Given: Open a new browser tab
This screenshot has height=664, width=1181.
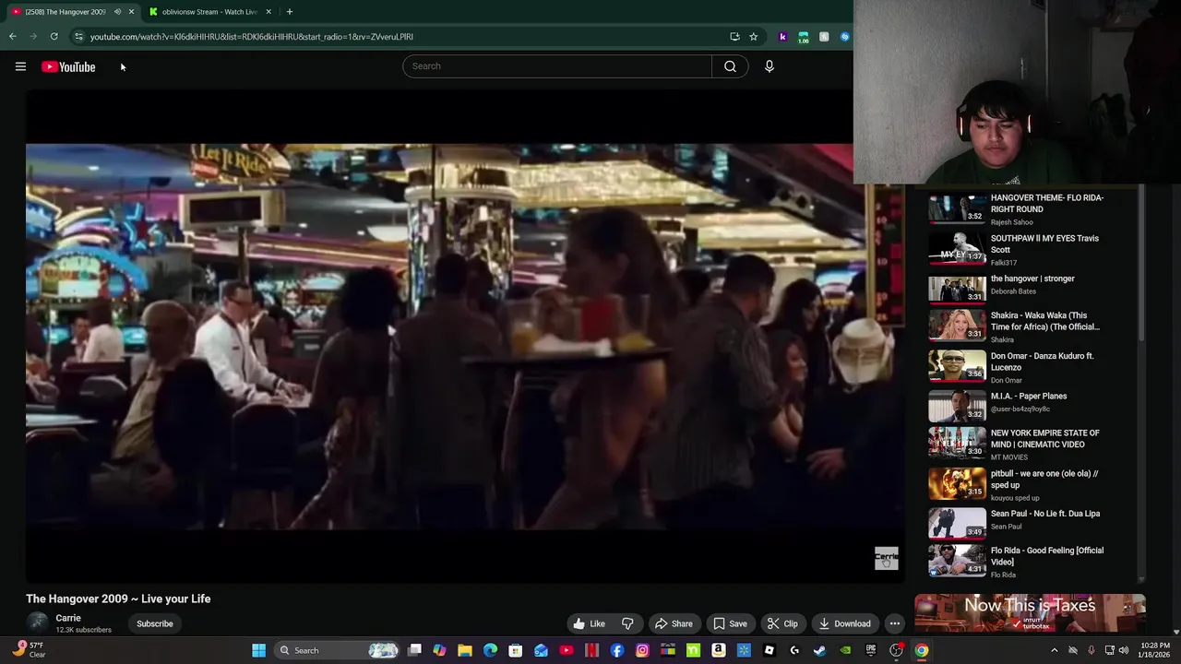Looking at the screenshot, I should pos(290,12).
